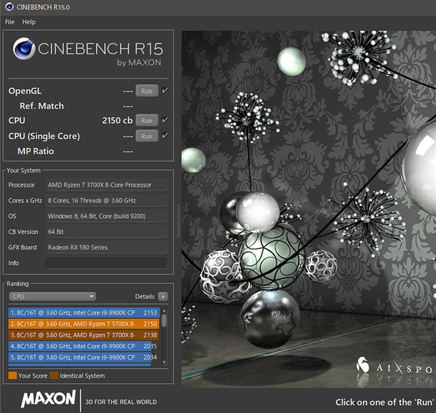Click the Ref. Match label
This screenshot has height=413, width=436.
tap(42, 106)
